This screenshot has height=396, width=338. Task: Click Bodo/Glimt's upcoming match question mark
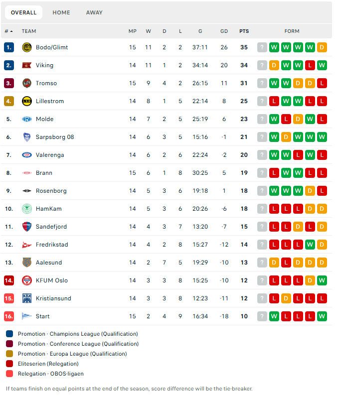262,47
